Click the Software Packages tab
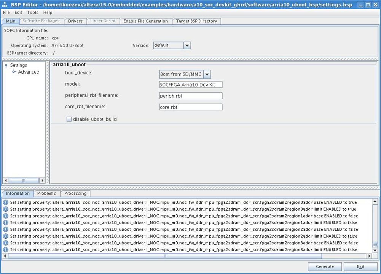Image resolution: width=381 pixels, height=274 pixels. pyautogui.click(x=41, y=21)
